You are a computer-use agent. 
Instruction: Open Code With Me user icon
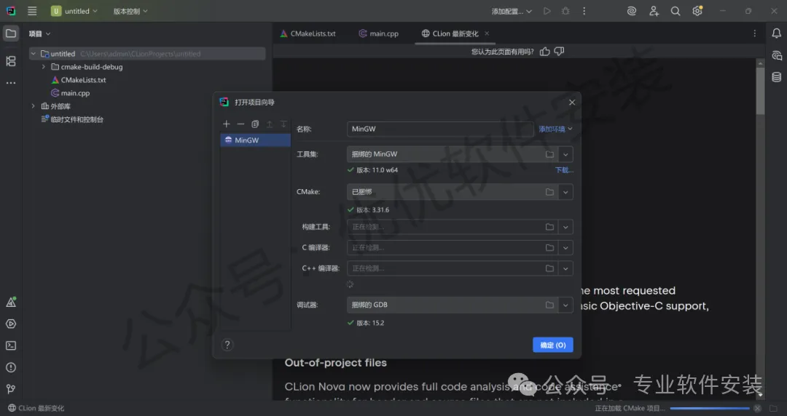(654, 11)
